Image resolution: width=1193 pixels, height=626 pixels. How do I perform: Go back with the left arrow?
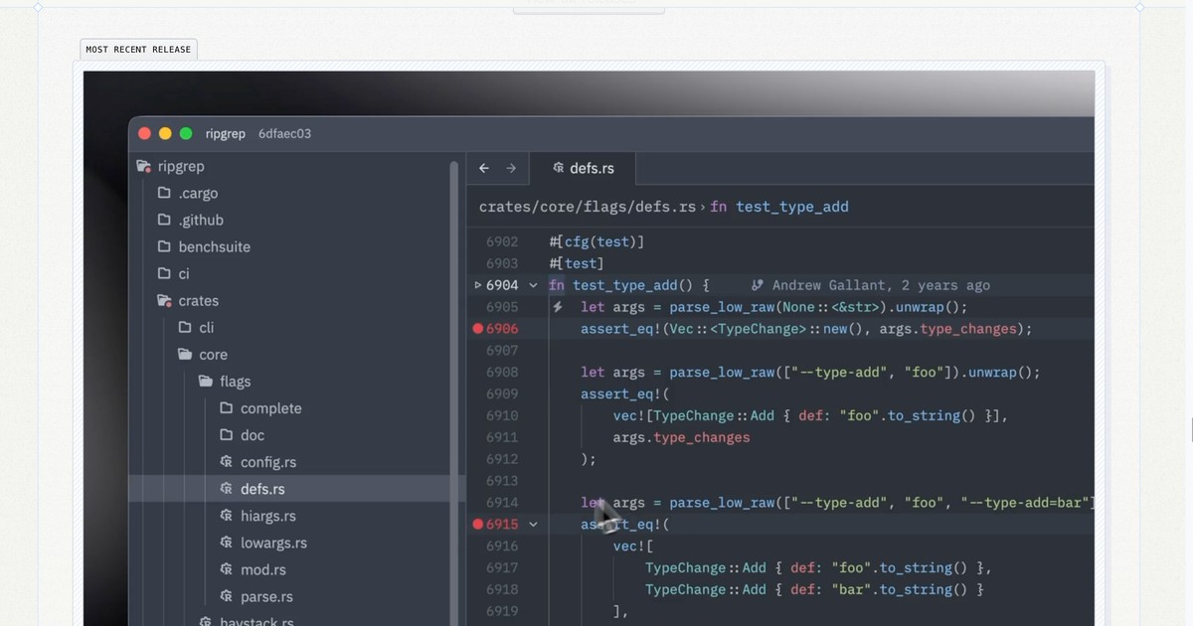[484, 168]
